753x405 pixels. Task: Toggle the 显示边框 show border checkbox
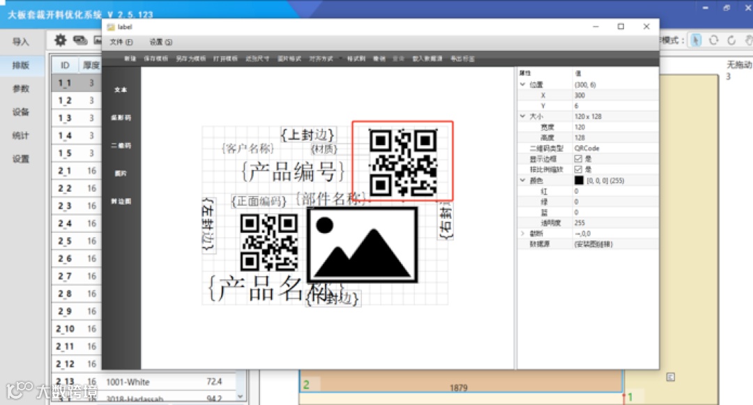pyautogui.click(x=578, y=159)
